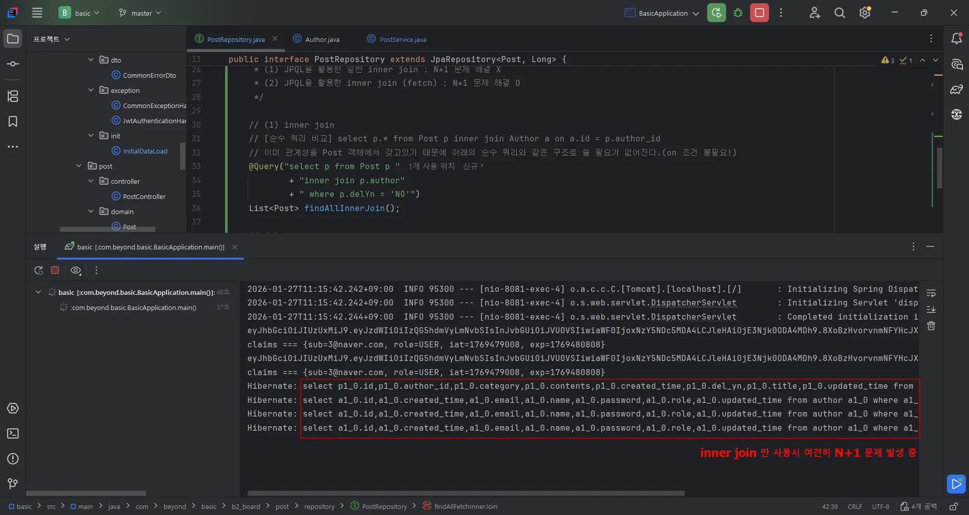
Task: Click the project tree horizontal scrollbar
Action: pyautogui.click(x=107, y=229)
